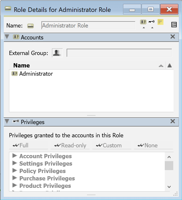The image size is (182, 200).
Task: Set privileges to Full
Action: (x=29, y=146)
